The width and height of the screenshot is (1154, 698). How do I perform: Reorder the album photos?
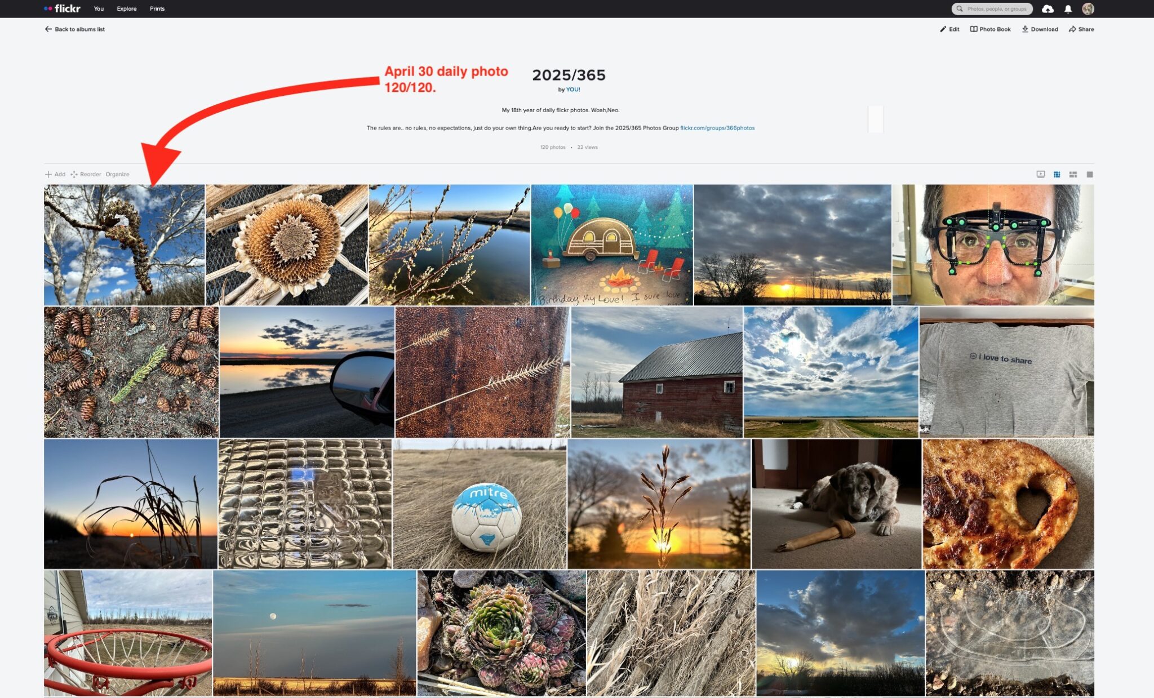tap(86, 174)
